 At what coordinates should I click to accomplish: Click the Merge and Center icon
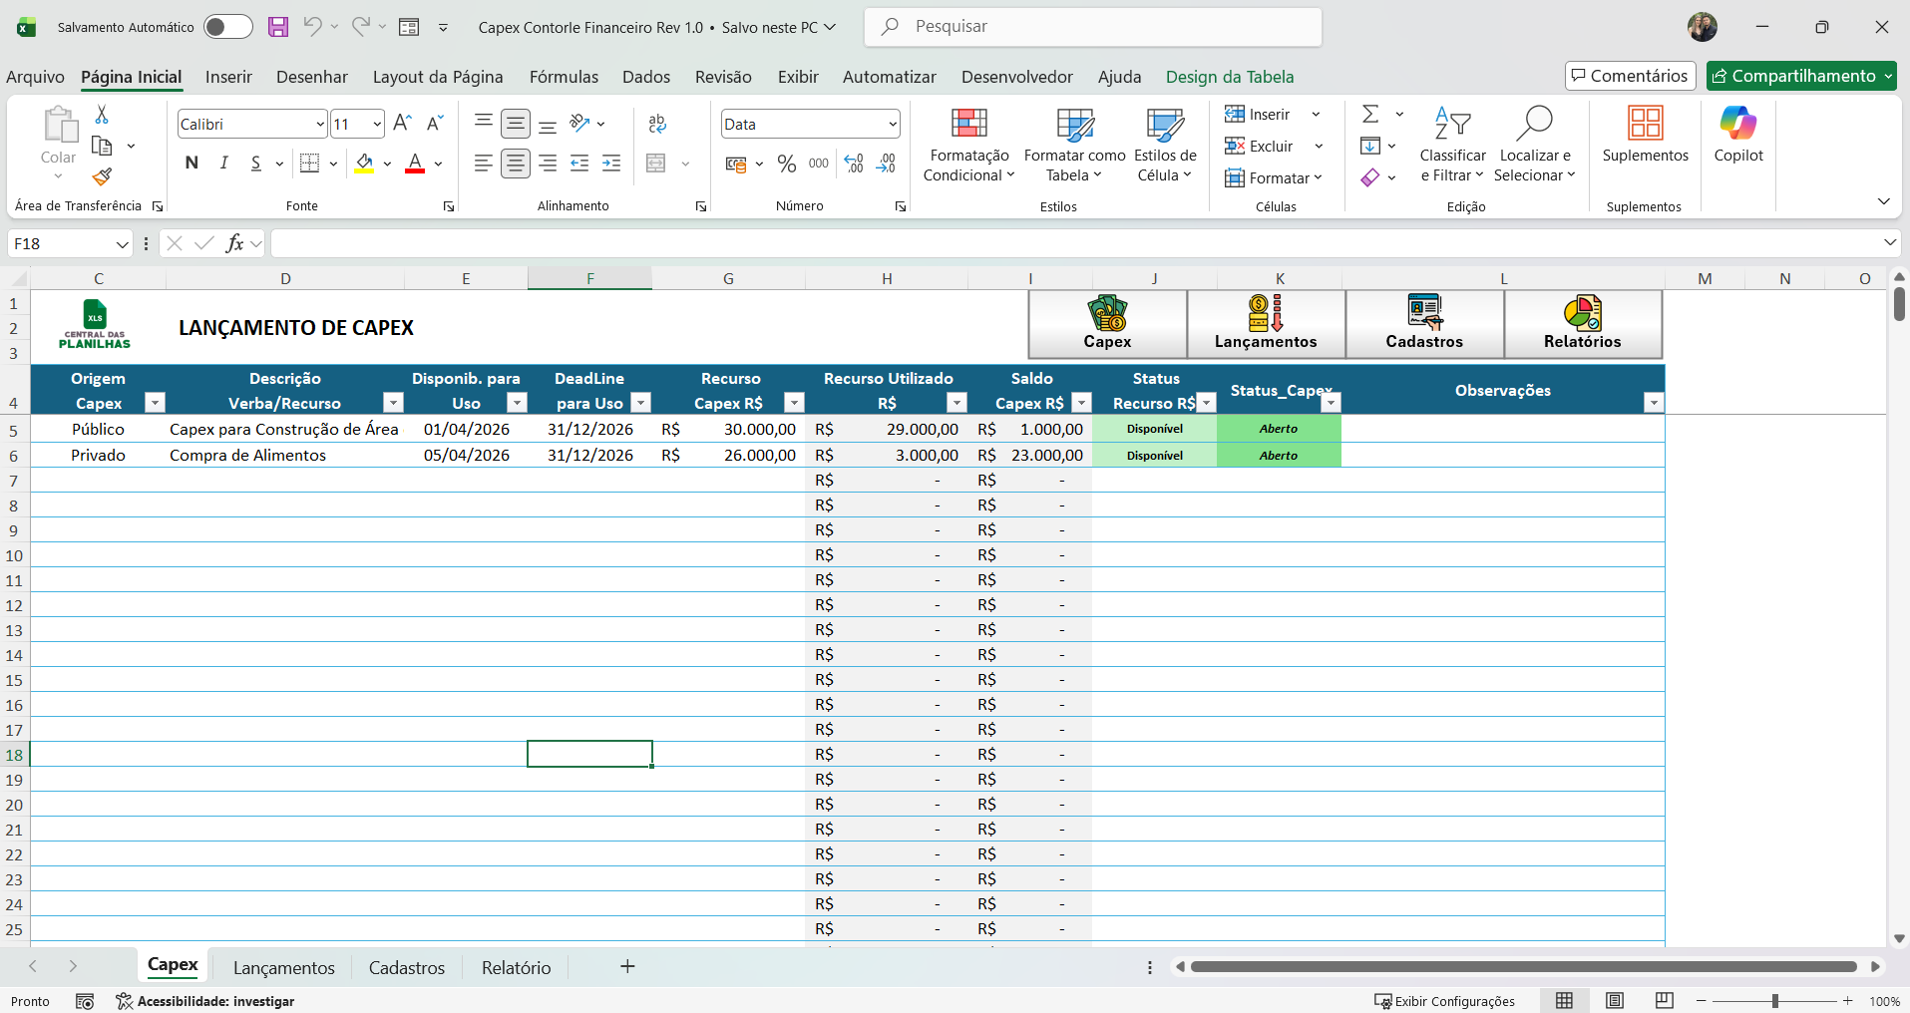click(656, 164)
